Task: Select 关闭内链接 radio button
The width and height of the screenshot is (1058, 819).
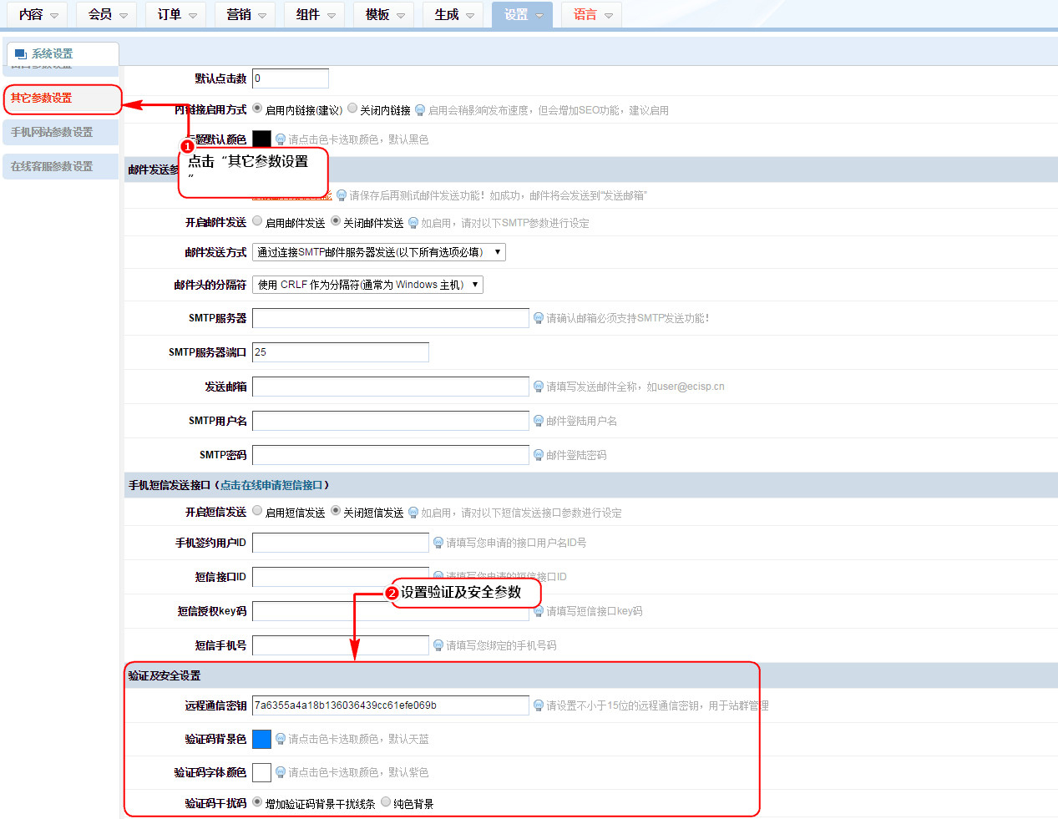Action: tap(352, 109)
